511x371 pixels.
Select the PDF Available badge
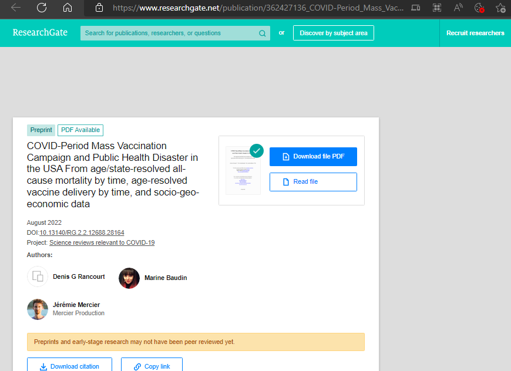80,130
